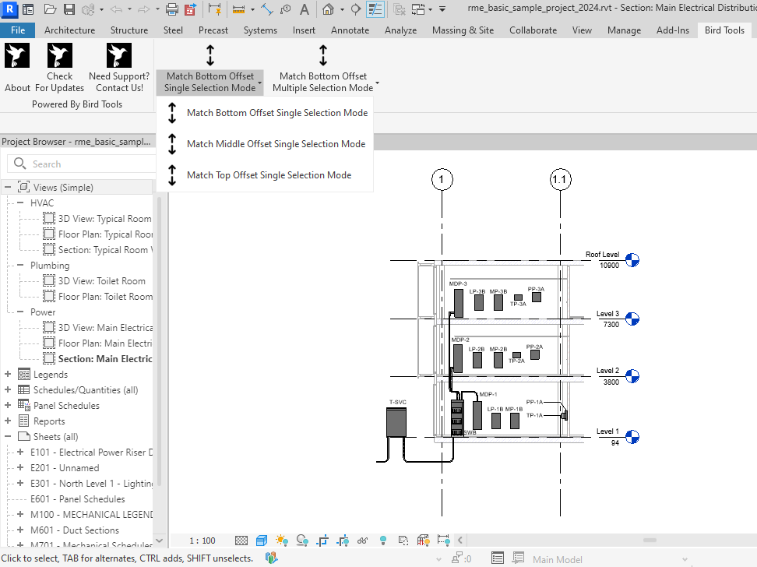Viewport: 757px width, 567px height.
Task: Toggle Reveal Hidden Elements lightbulb
Action: click(x=383, y=540)
